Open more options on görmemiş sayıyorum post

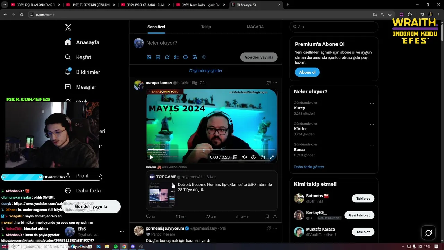point(275,228)
